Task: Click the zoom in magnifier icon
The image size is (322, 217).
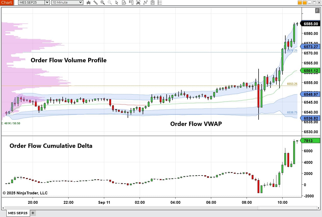Action: pyautogui.click(x=103, y=3)
